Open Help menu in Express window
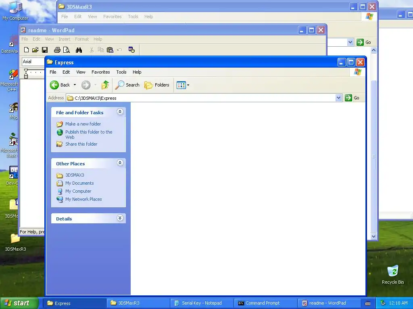The width and height of the screenshot is (413, 309). point(137,72)
